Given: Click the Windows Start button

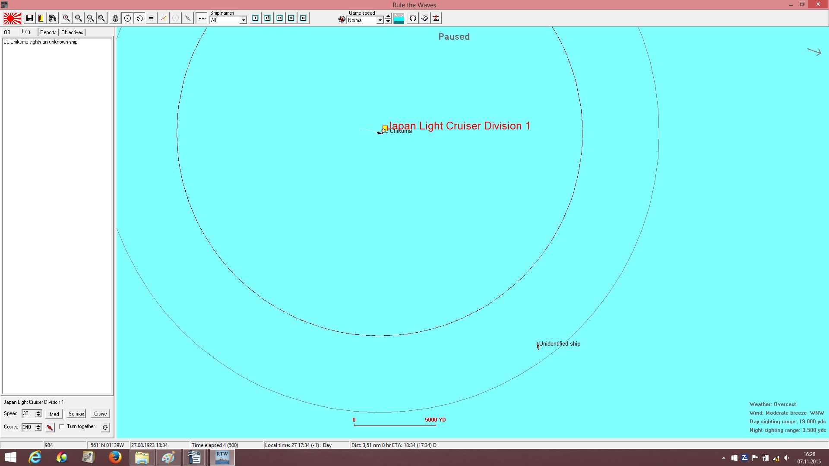Looking at the screenshot, I should (x=10, y=457).
